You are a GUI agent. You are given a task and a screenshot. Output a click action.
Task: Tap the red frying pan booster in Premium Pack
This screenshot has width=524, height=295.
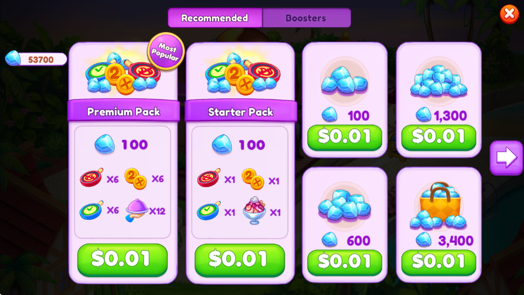[x=91, y=178]
